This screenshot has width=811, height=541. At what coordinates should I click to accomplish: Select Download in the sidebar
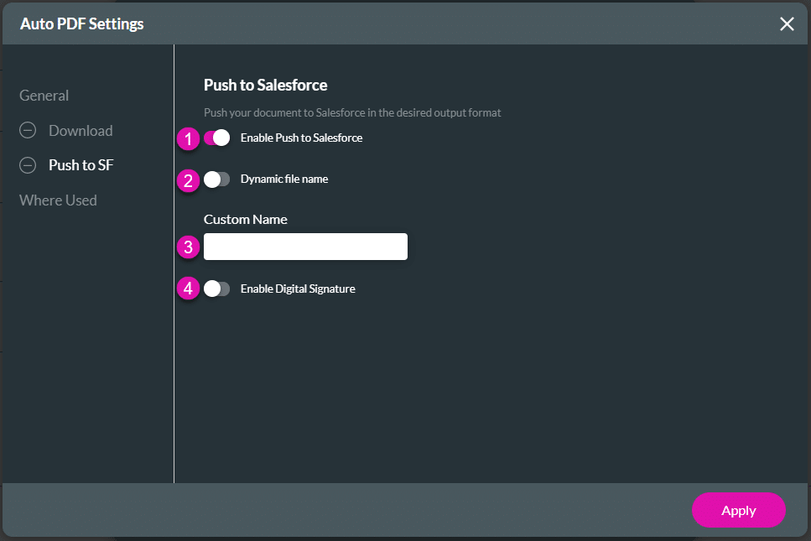80,130
